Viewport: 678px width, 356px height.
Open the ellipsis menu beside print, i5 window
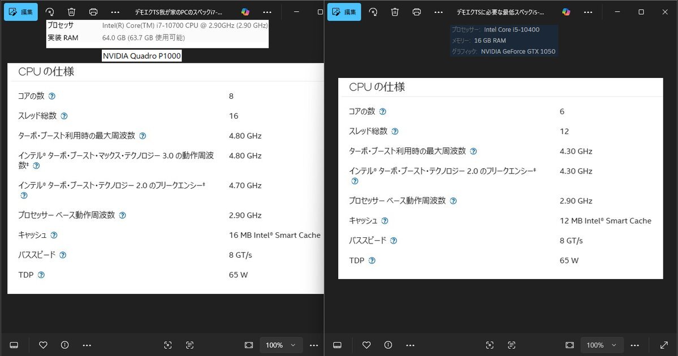pyautogui.click(x=438, y=12)
